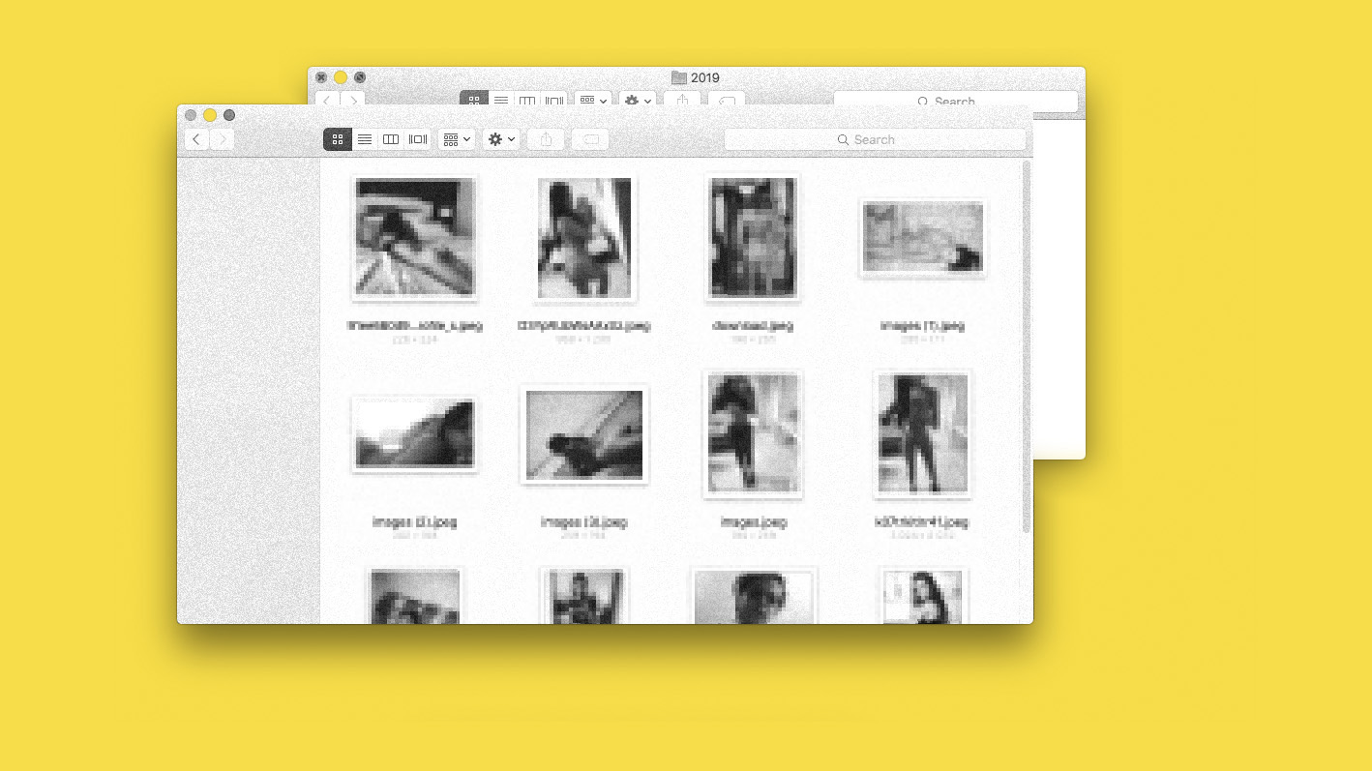Switch front window to list view
Viewport: 1372px width, 771px height.
click(x=365, y=139)
